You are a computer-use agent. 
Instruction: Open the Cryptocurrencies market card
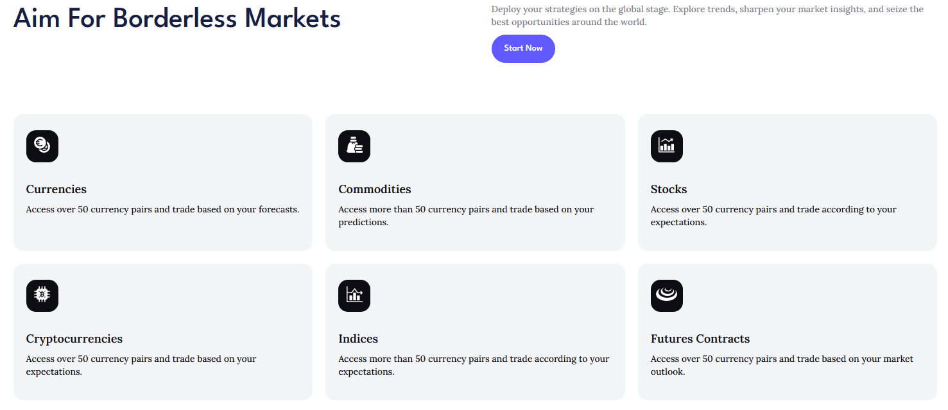coord(162,332)
